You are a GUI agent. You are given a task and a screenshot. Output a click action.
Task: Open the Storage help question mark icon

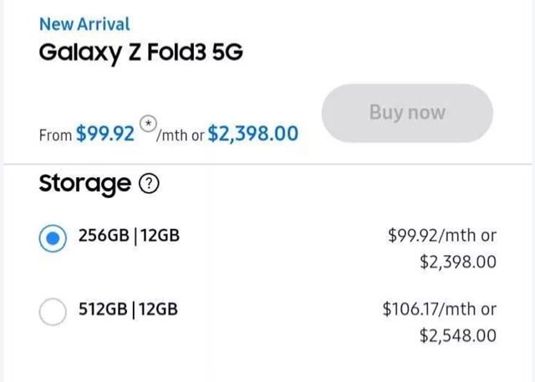[149, 184]
